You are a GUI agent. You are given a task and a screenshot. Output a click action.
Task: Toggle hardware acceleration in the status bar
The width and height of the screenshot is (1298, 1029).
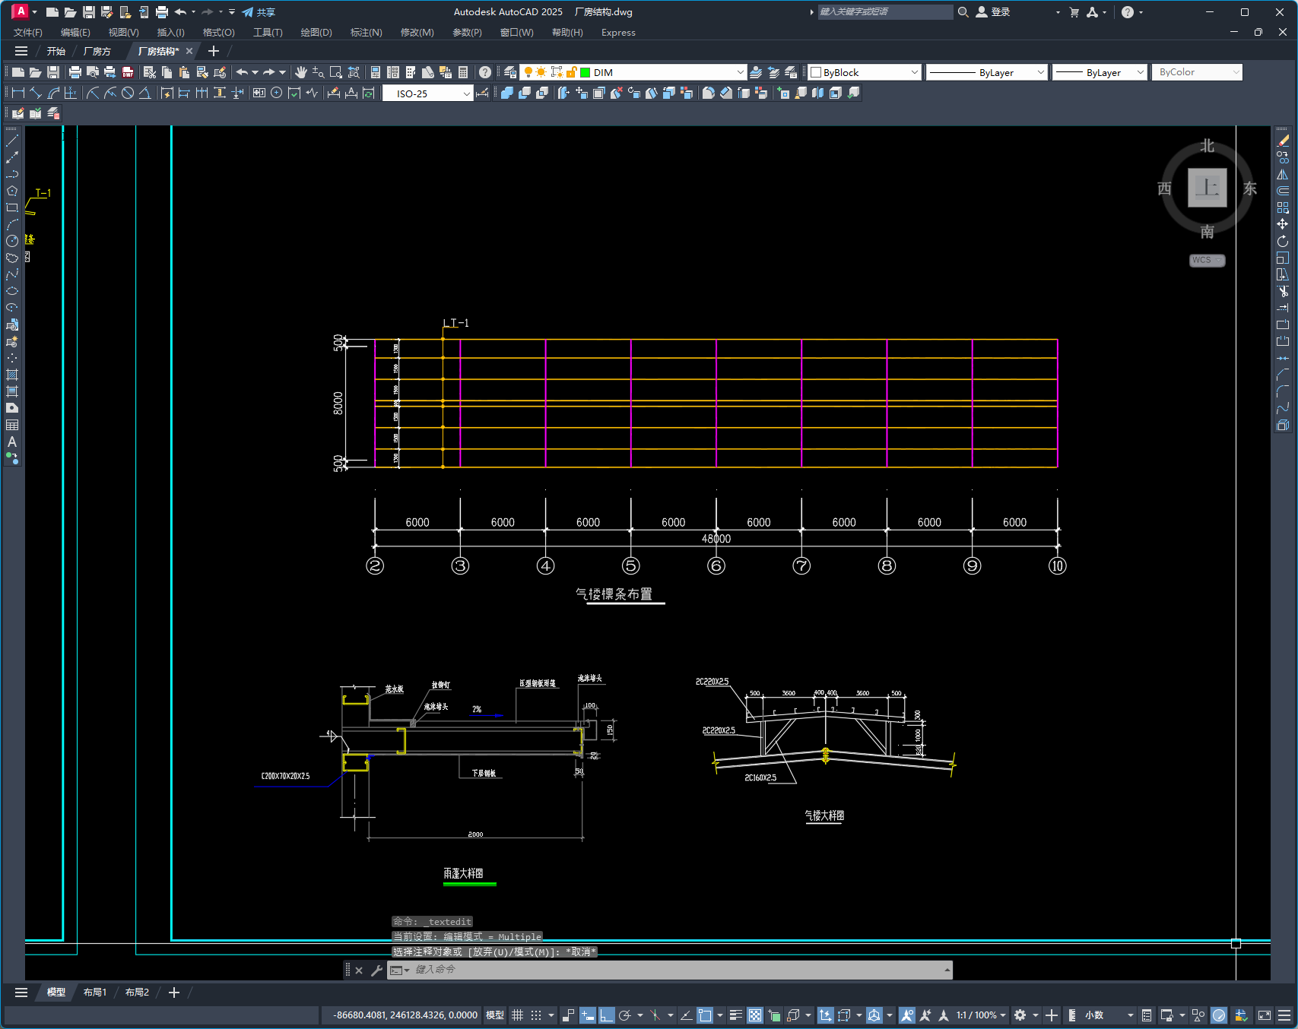(x=1219, y=1015)
